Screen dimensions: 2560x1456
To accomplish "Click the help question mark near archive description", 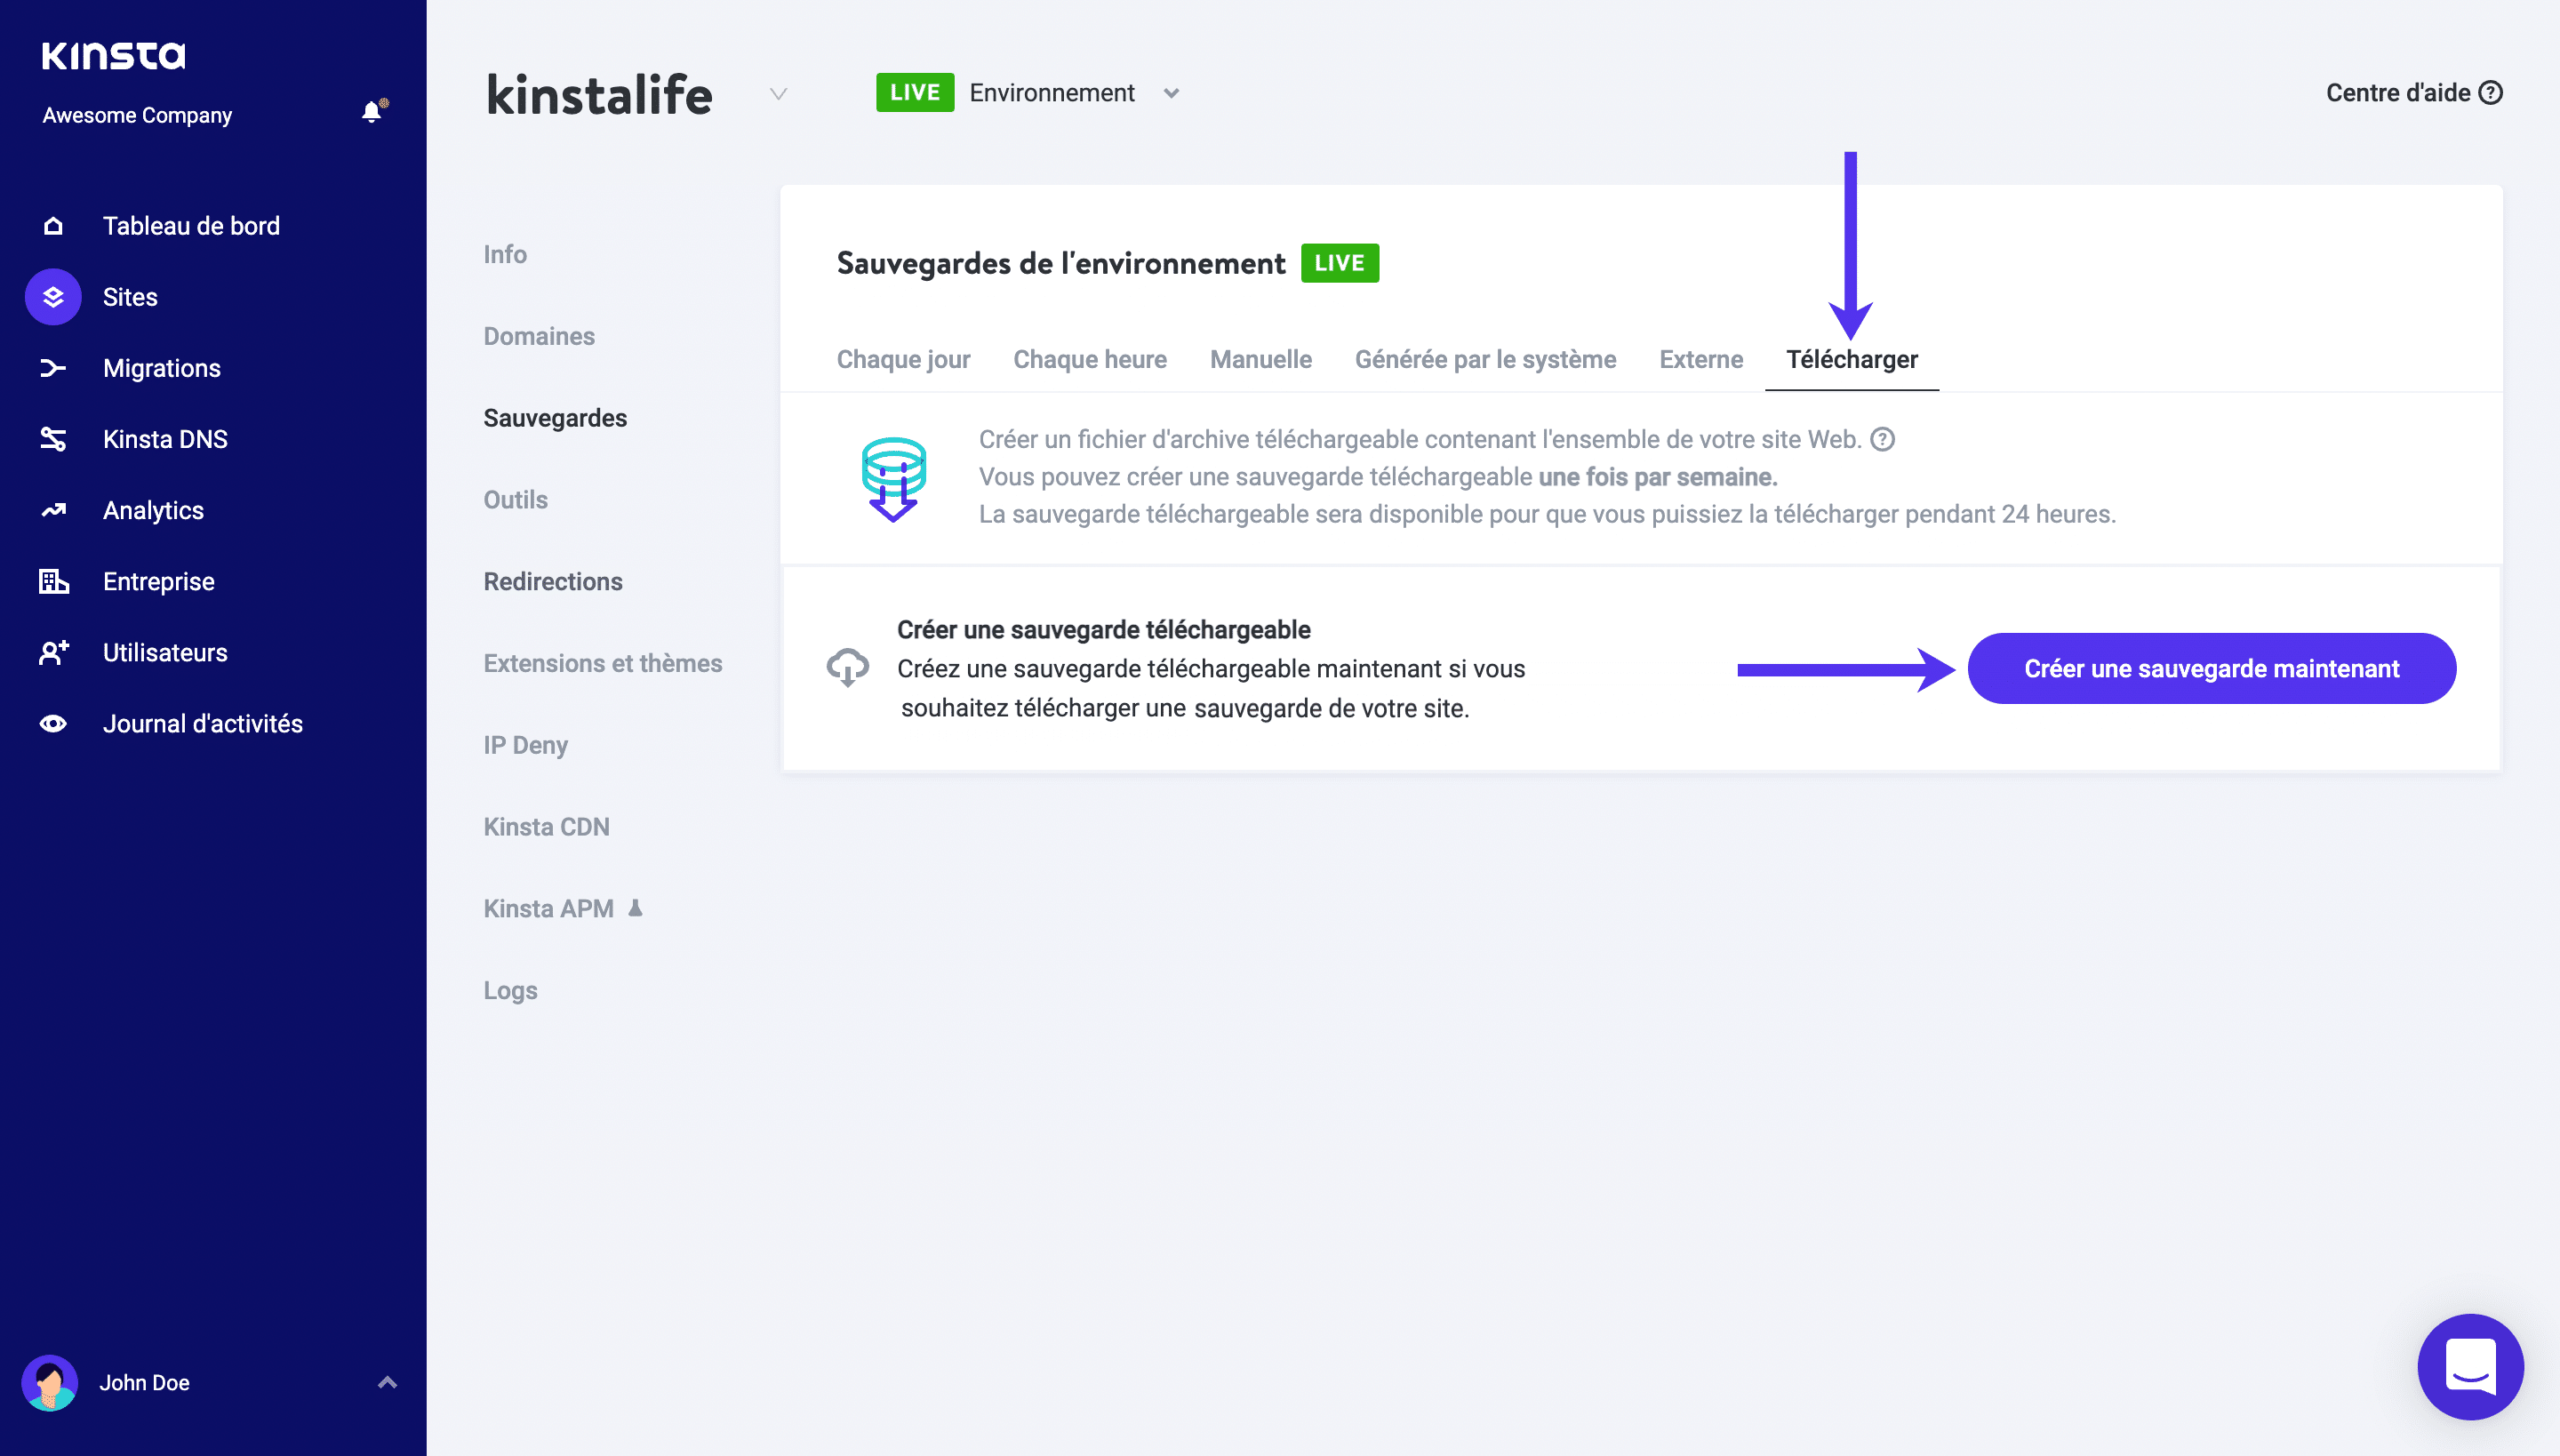I will tap(1884, 439).
